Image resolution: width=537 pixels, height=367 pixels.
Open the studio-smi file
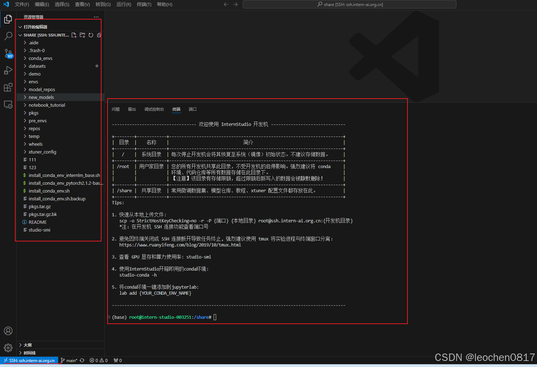(60, 230)
